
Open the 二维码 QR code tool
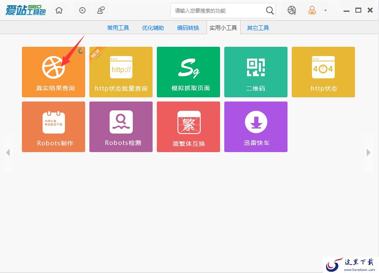click(x=256, y=72)
